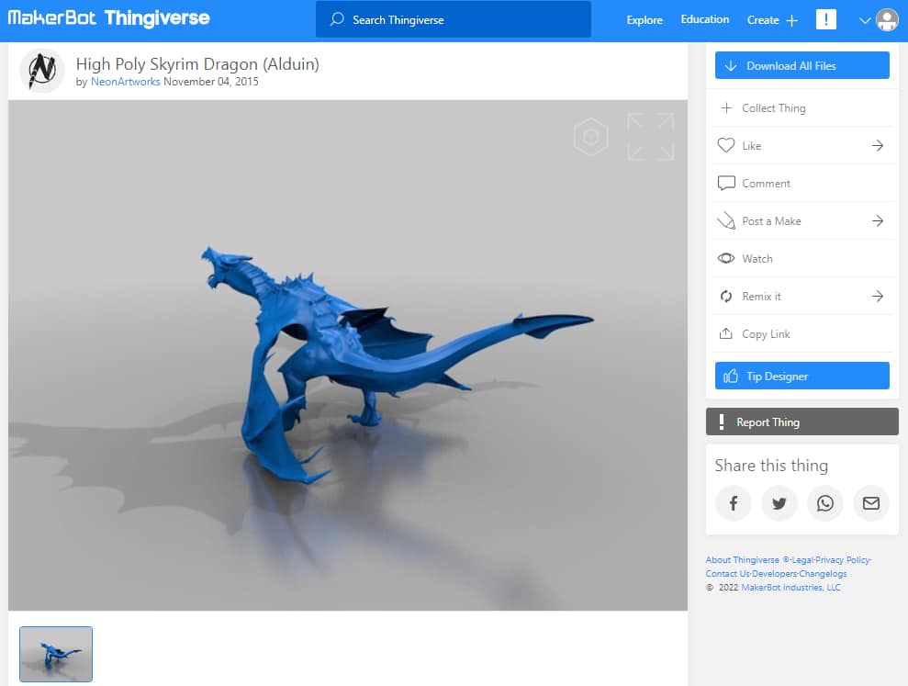This screenshot has height=686, width=908.
Task: Select the dragon thumbnail image
Action: tap(56, 654)
